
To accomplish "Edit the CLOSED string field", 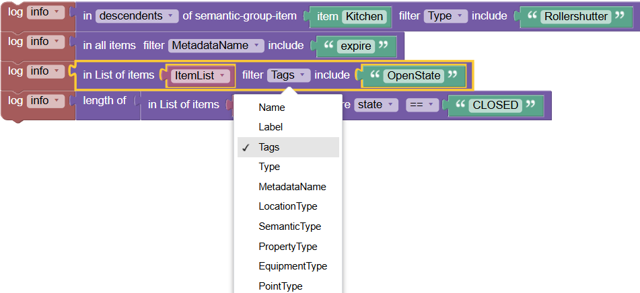I will pyautogui.click(x=495, y=105).
